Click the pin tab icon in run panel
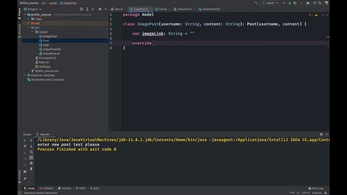 click(x=25, y=179)
